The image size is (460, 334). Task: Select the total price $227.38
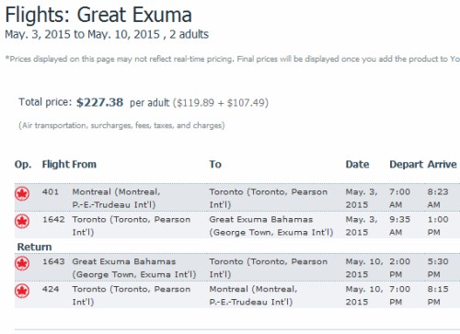pyautogui.click(x=99, y=102)
